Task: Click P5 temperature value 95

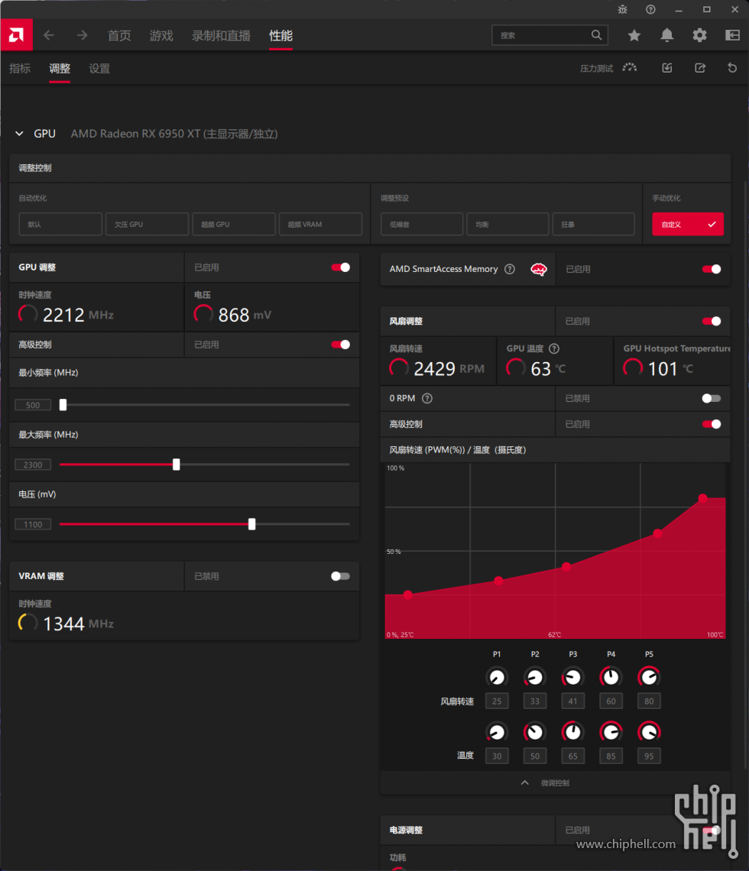Action: tap(649, 756)
